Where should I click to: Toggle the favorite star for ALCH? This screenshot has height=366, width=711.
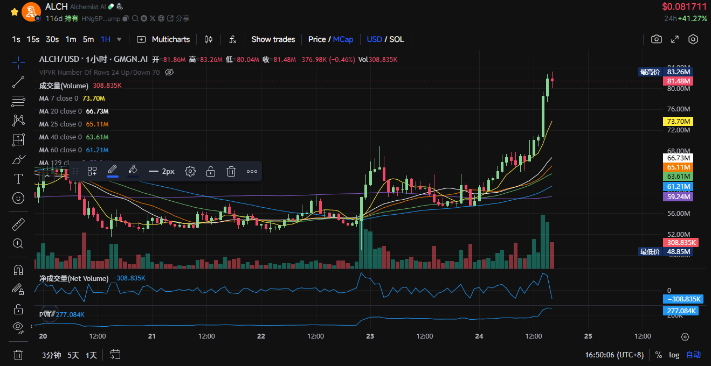[x=15, y=11]
